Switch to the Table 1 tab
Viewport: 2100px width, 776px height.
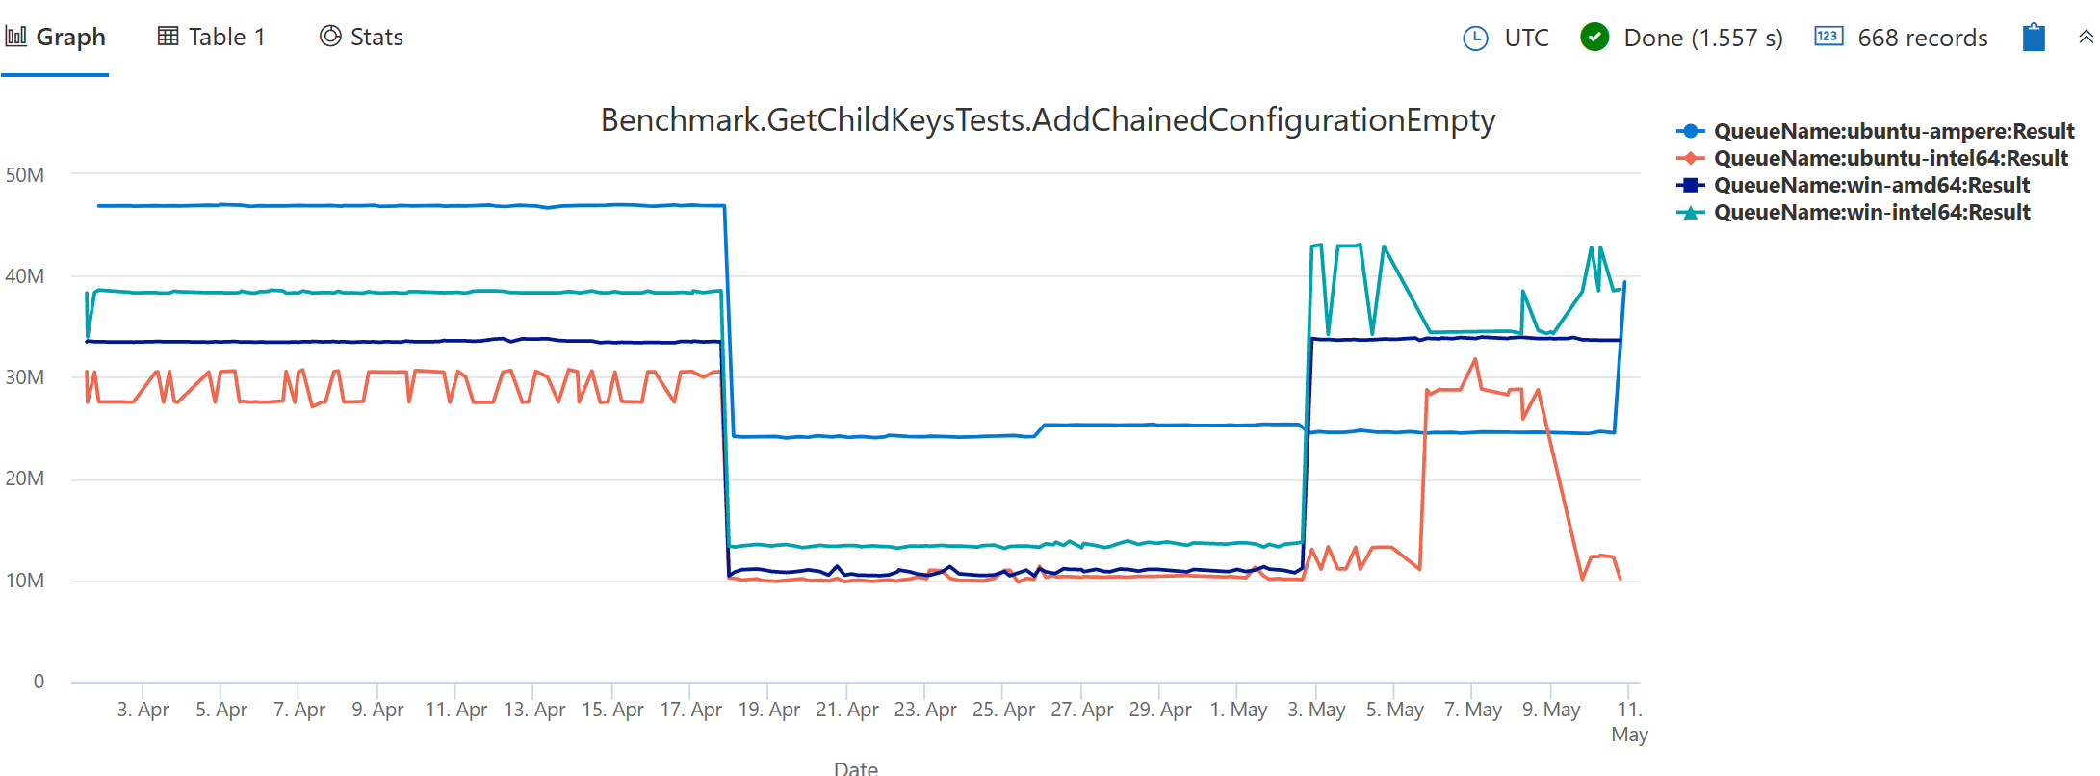point(226,36)
